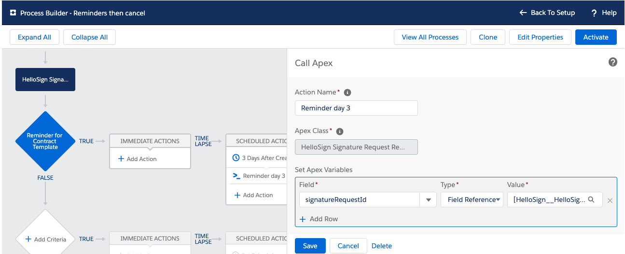Click Collapse All button
This screenshot has height=254, width=625.
pyautogui.click(x=89, y=37)
